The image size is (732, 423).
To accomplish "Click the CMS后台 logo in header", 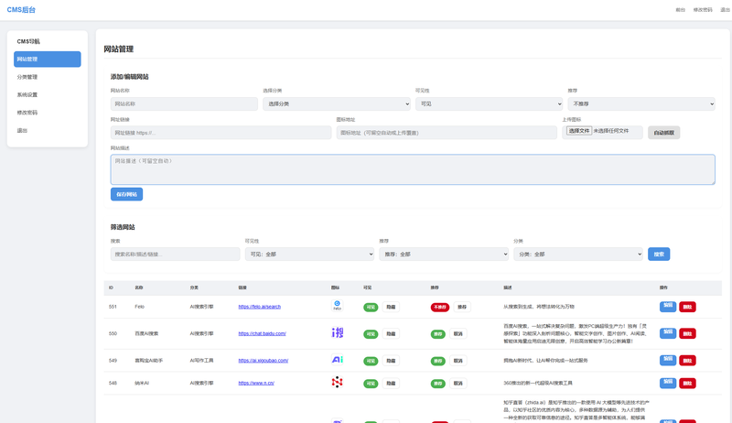I will tap(22, 9).
